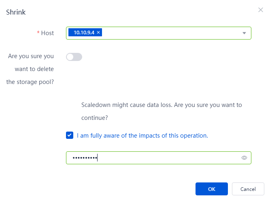270x201 pixels.
Task: Click the OK button
Action: [x=211, y=189]
